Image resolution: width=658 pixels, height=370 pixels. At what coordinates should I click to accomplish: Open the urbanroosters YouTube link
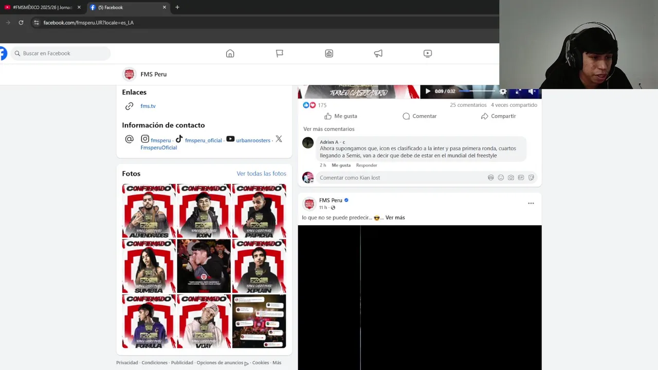pyautogui.click(x=253, y=140)
